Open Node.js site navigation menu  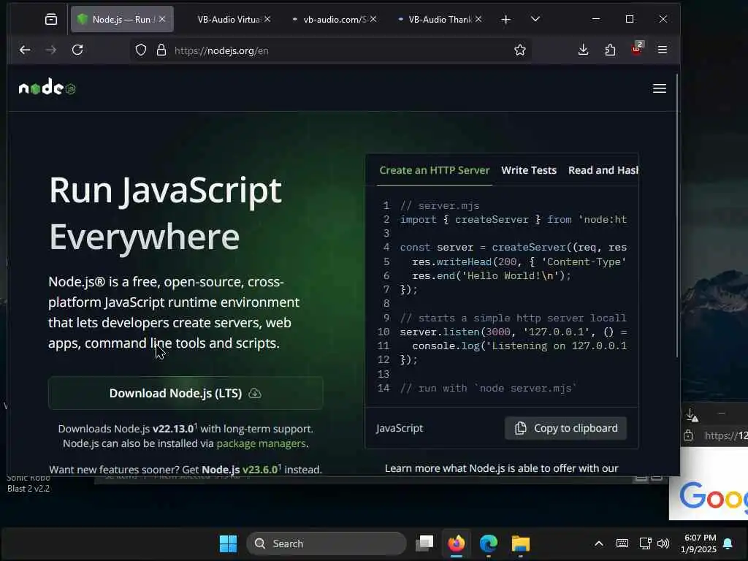660,88
